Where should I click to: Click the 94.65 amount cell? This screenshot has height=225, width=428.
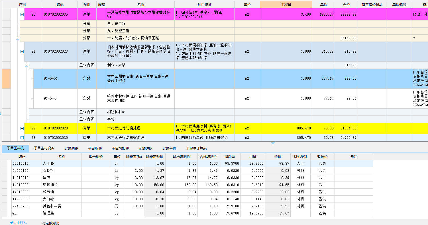pyautogui.click(x=278, y=185)
